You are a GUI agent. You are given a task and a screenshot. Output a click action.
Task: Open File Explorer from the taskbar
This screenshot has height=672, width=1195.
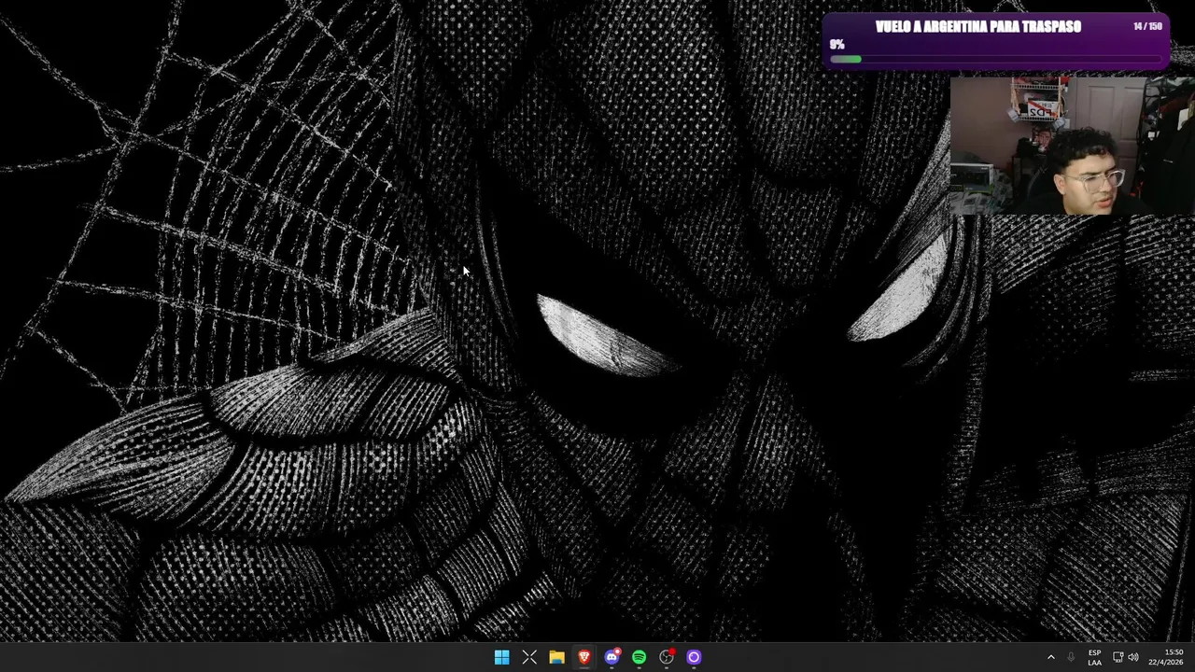pos(556,657)
